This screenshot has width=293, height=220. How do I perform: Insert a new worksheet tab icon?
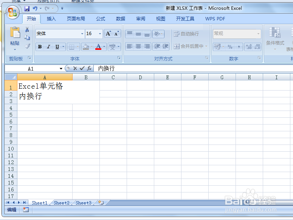pos(101,203)
